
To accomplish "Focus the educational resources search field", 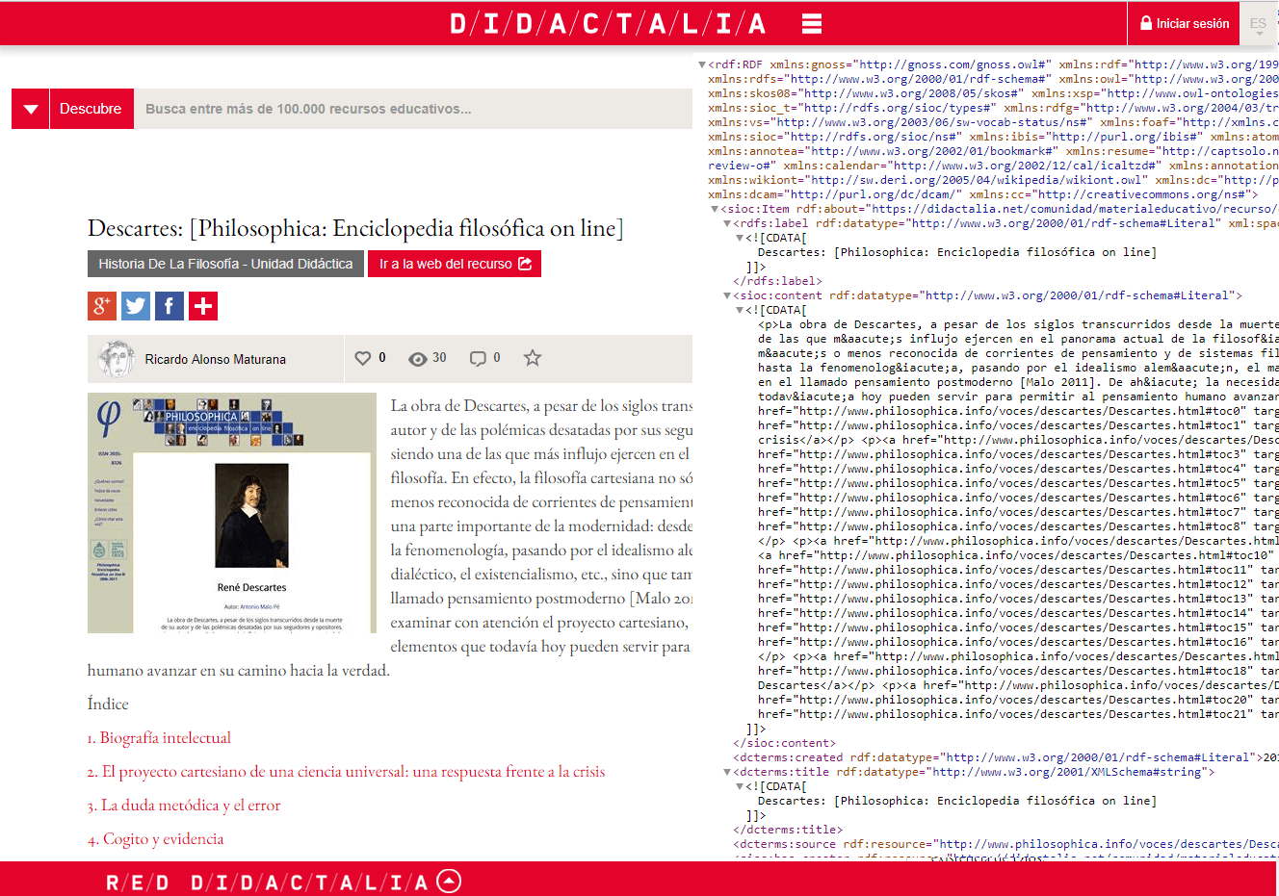I will 413,109.
